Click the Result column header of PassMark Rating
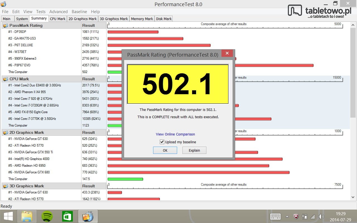The height and width of the screenshot is (223, 357). [x=93, y=25]
